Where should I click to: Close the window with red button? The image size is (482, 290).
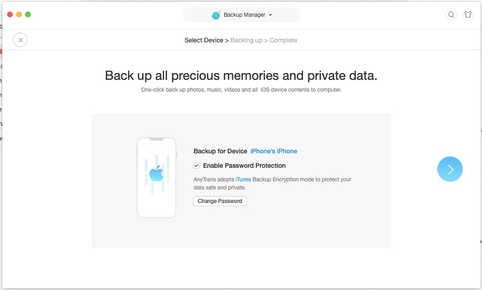coord(10,14)
